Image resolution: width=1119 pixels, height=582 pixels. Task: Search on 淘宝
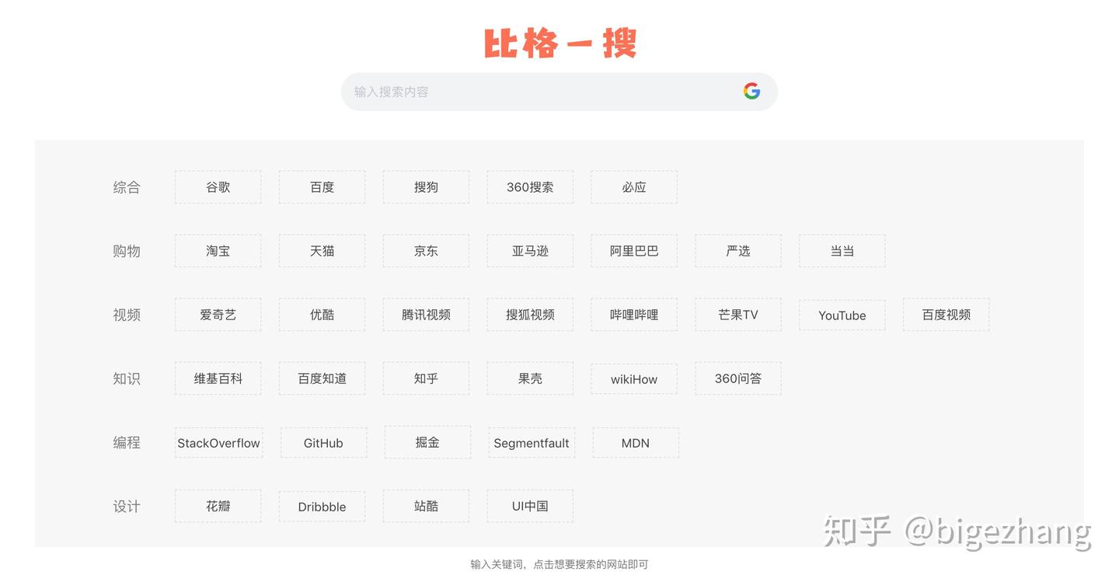(218, 251)
